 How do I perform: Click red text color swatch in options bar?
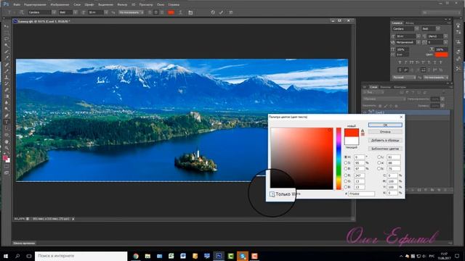[171, 12]
